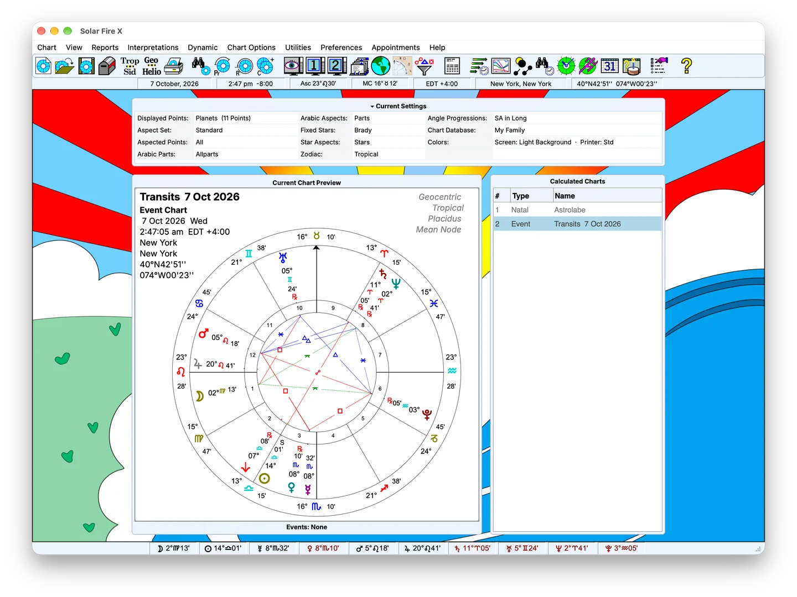Click the calendar 31 icon
Screen dimensions: 797x597
coord(609,66)
